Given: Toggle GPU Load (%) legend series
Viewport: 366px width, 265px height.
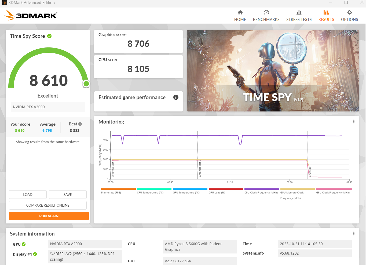Looking at the screenshot, I should point(226,191).
